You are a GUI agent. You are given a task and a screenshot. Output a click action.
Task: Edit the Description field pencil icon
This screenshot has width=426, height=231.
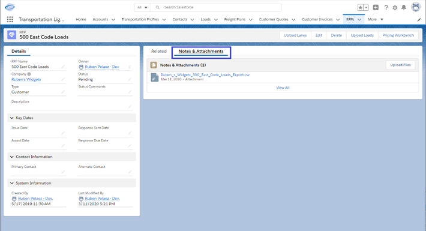(x=130, y=107)
